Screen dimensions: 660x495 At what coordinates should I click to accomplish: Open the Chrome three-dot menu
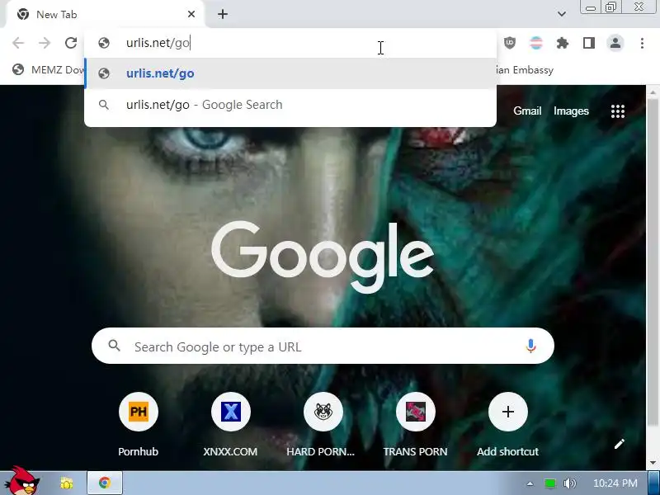tap(642, 43)
